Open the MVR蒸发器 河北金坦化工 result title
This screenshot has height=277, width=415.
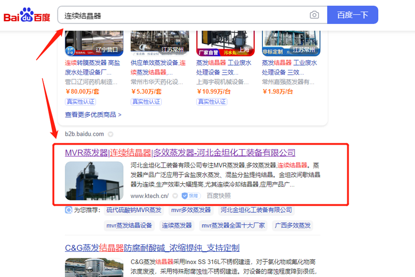(x=180, y=153)
